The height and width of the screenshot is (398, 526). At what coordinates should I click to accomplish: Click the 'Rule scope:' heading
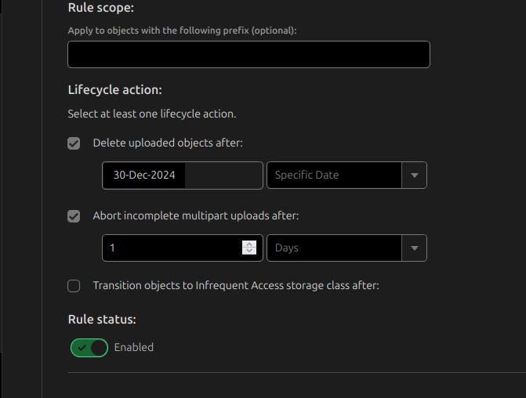click(100, 8)
